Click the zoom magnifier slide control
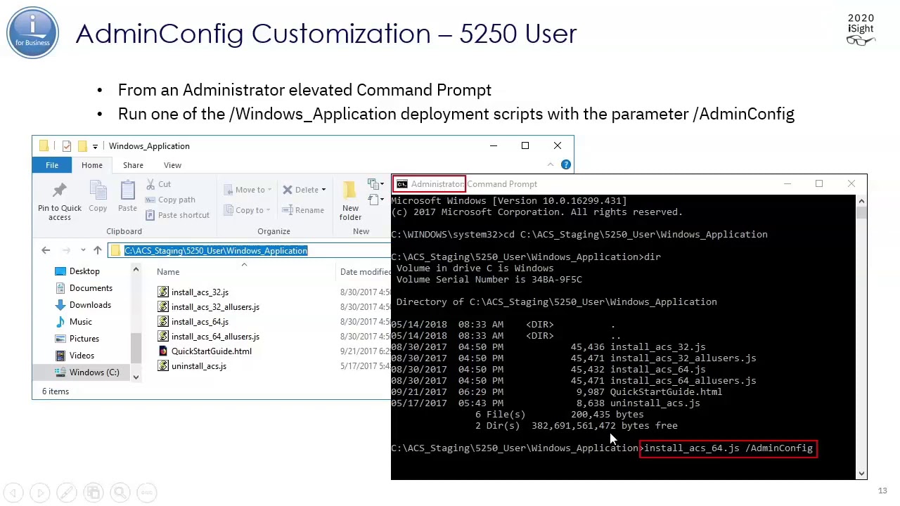This screenshot has width=900, height=506. pyautogui.click(x=120, y=493)
